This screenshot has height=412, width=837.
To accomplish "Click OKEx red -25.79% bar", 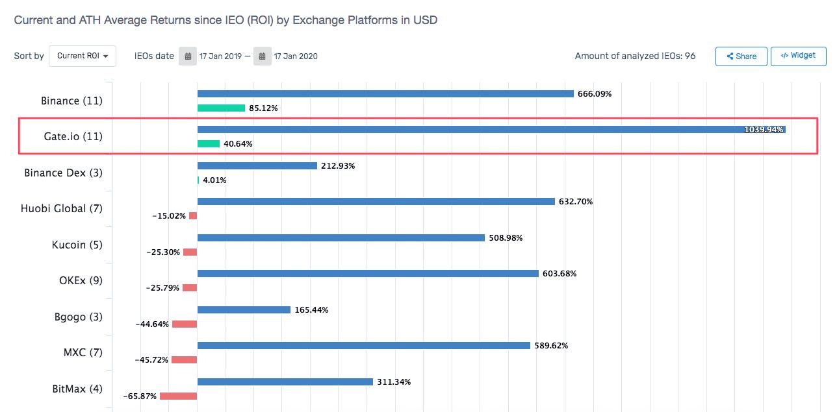I will click(190, 288).
